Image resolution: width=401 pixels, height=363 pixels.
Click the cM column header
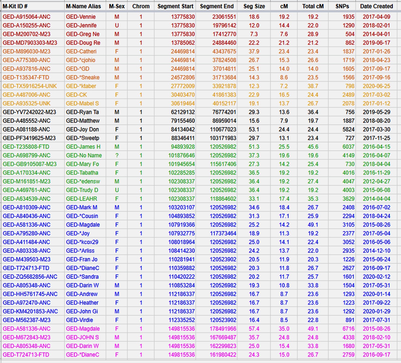284,6
